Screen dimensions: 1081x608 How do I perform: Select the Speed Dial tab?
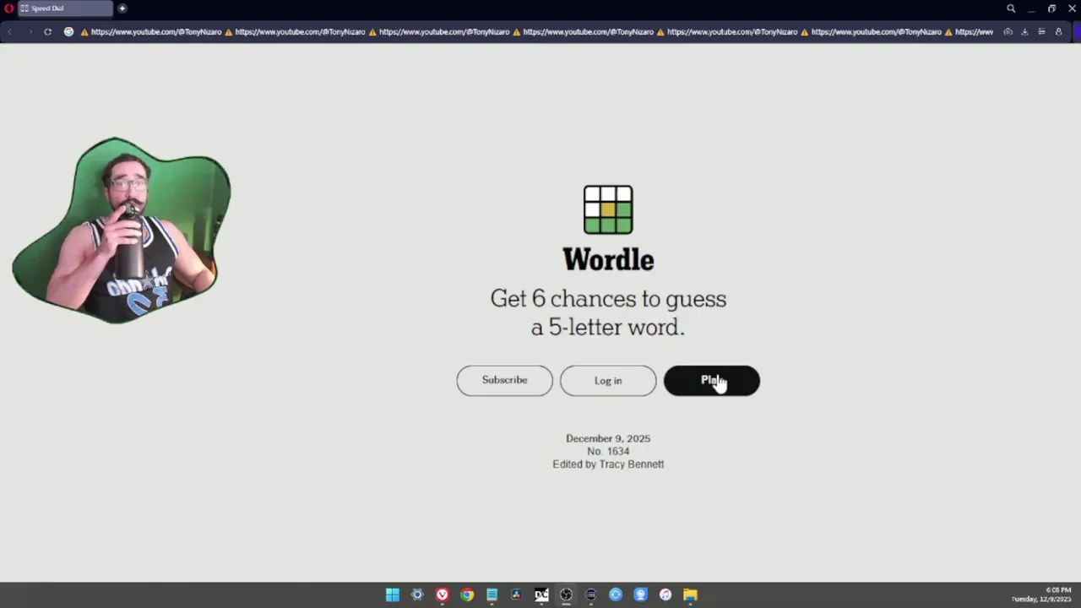tap(66, 8)
